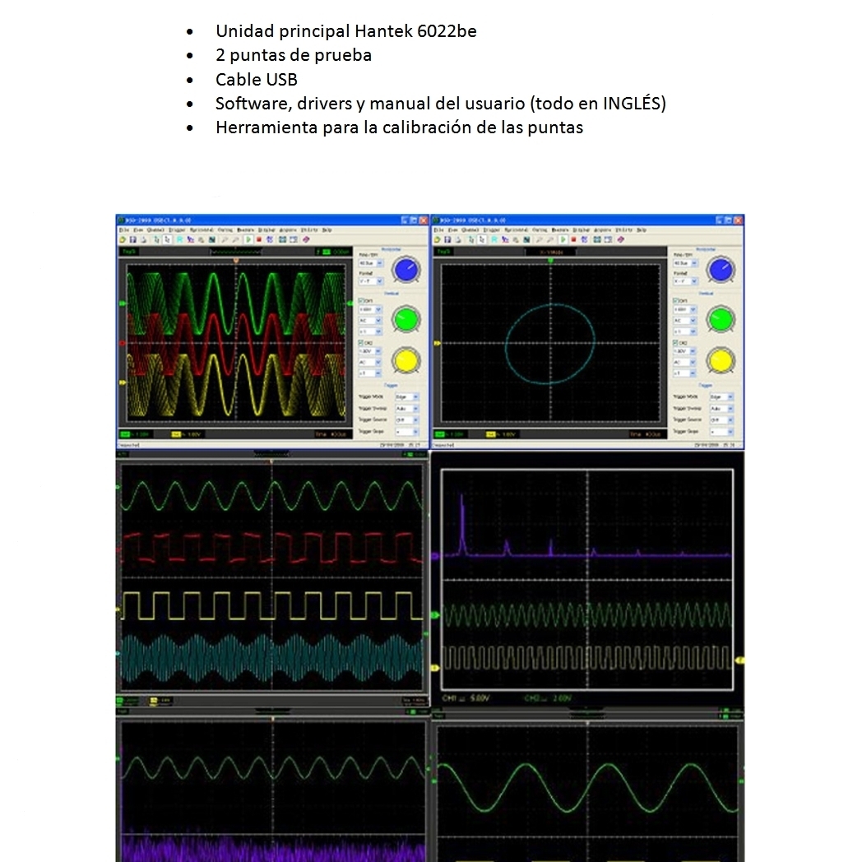Click the Save floppy icon in X-Y window toolbar
Viewport: 862px width, 862px height.
pyautogui.click(x=445, y=239)
